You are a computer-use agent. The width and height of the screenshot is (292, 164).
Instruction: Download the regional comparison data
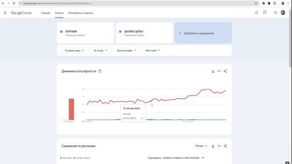click(213, 146)
